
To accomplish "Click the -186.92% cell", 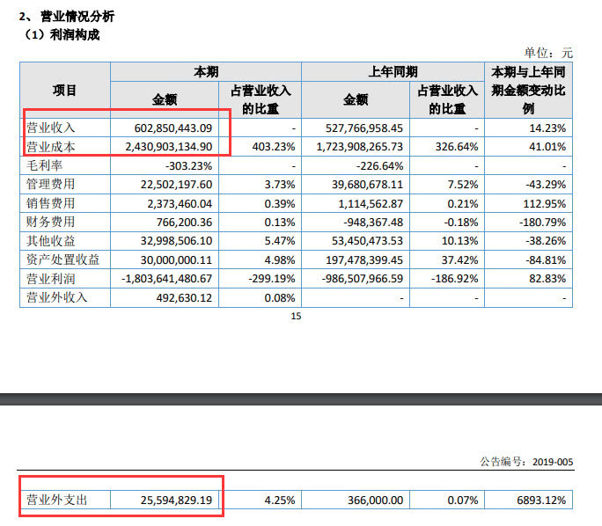I will click(454, 279).
